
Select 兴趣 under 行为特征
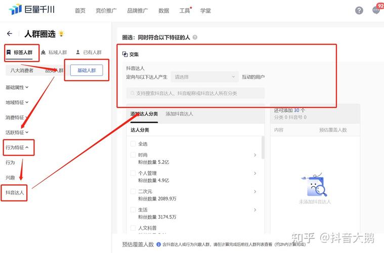click(x=10, y=178)
